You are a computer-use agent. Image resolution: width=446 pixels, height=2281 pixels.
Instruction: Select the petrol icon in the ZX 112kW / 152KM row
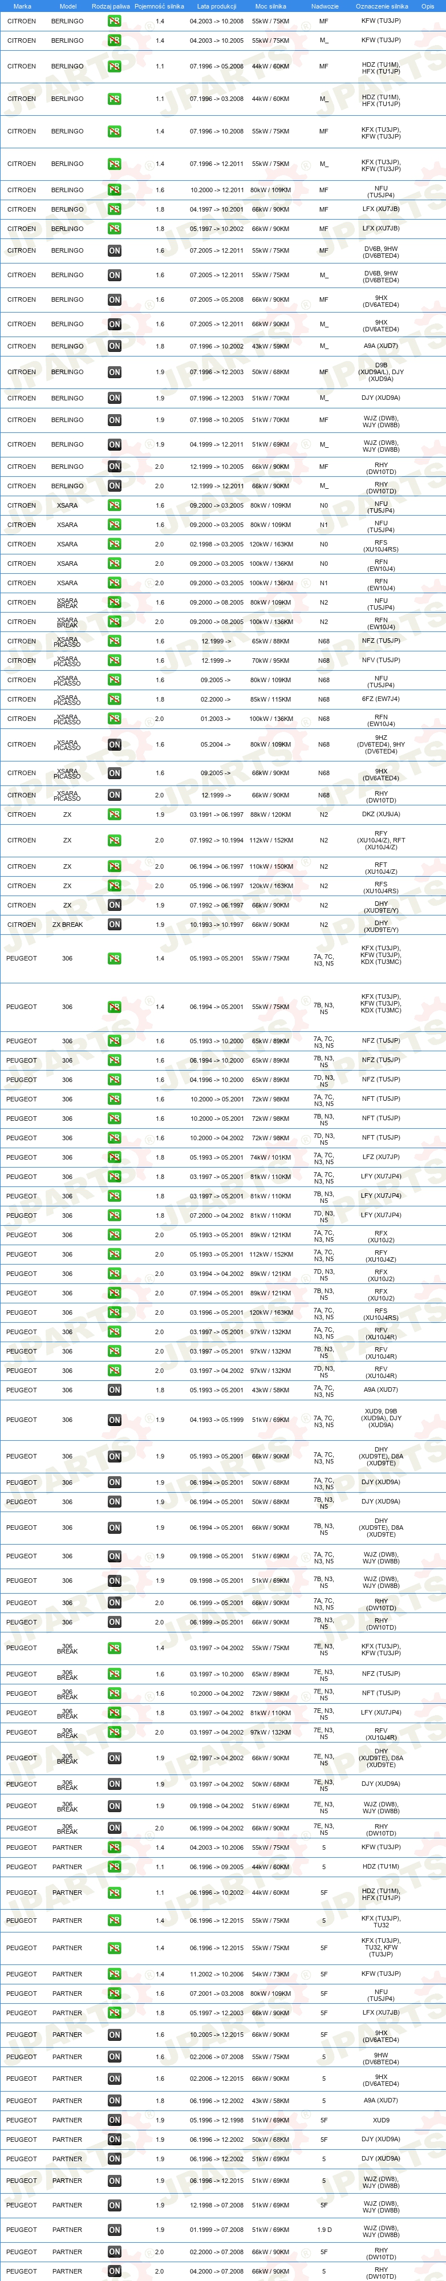tap(114, 840)
